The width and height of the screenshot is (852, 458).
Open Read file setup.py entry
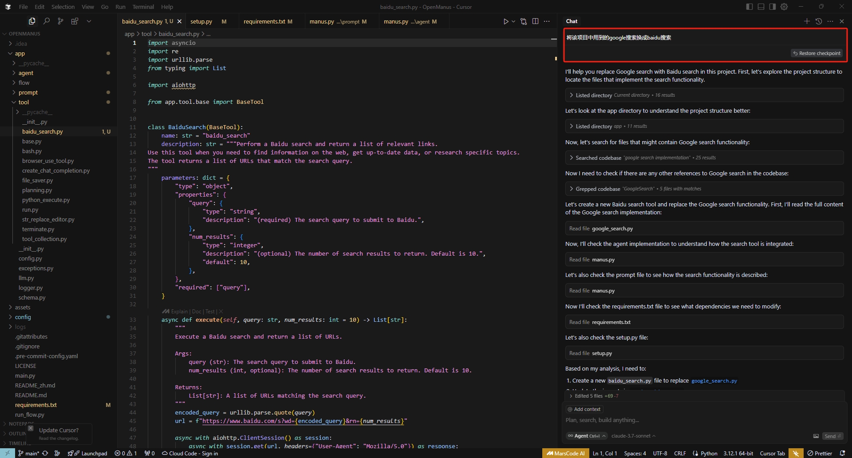click(704, 353)
